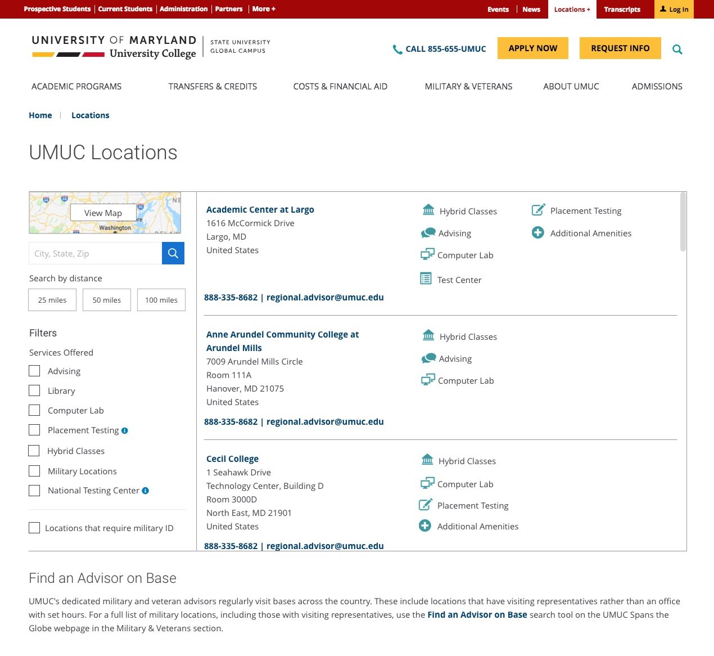Click the Request Info button
This screenshot has height=656, width=714.
click(x=620, y=48)
